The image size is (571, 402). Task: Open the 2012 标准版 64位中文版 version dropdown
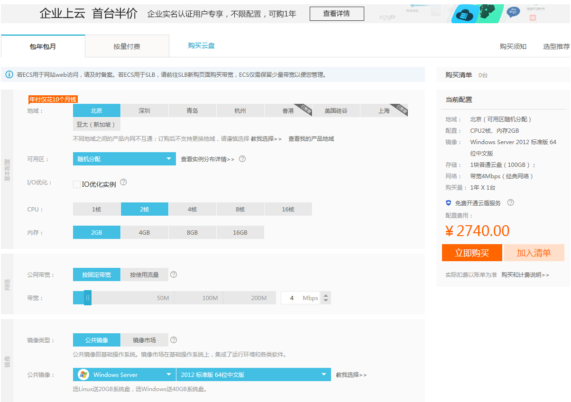coord(254,375)
